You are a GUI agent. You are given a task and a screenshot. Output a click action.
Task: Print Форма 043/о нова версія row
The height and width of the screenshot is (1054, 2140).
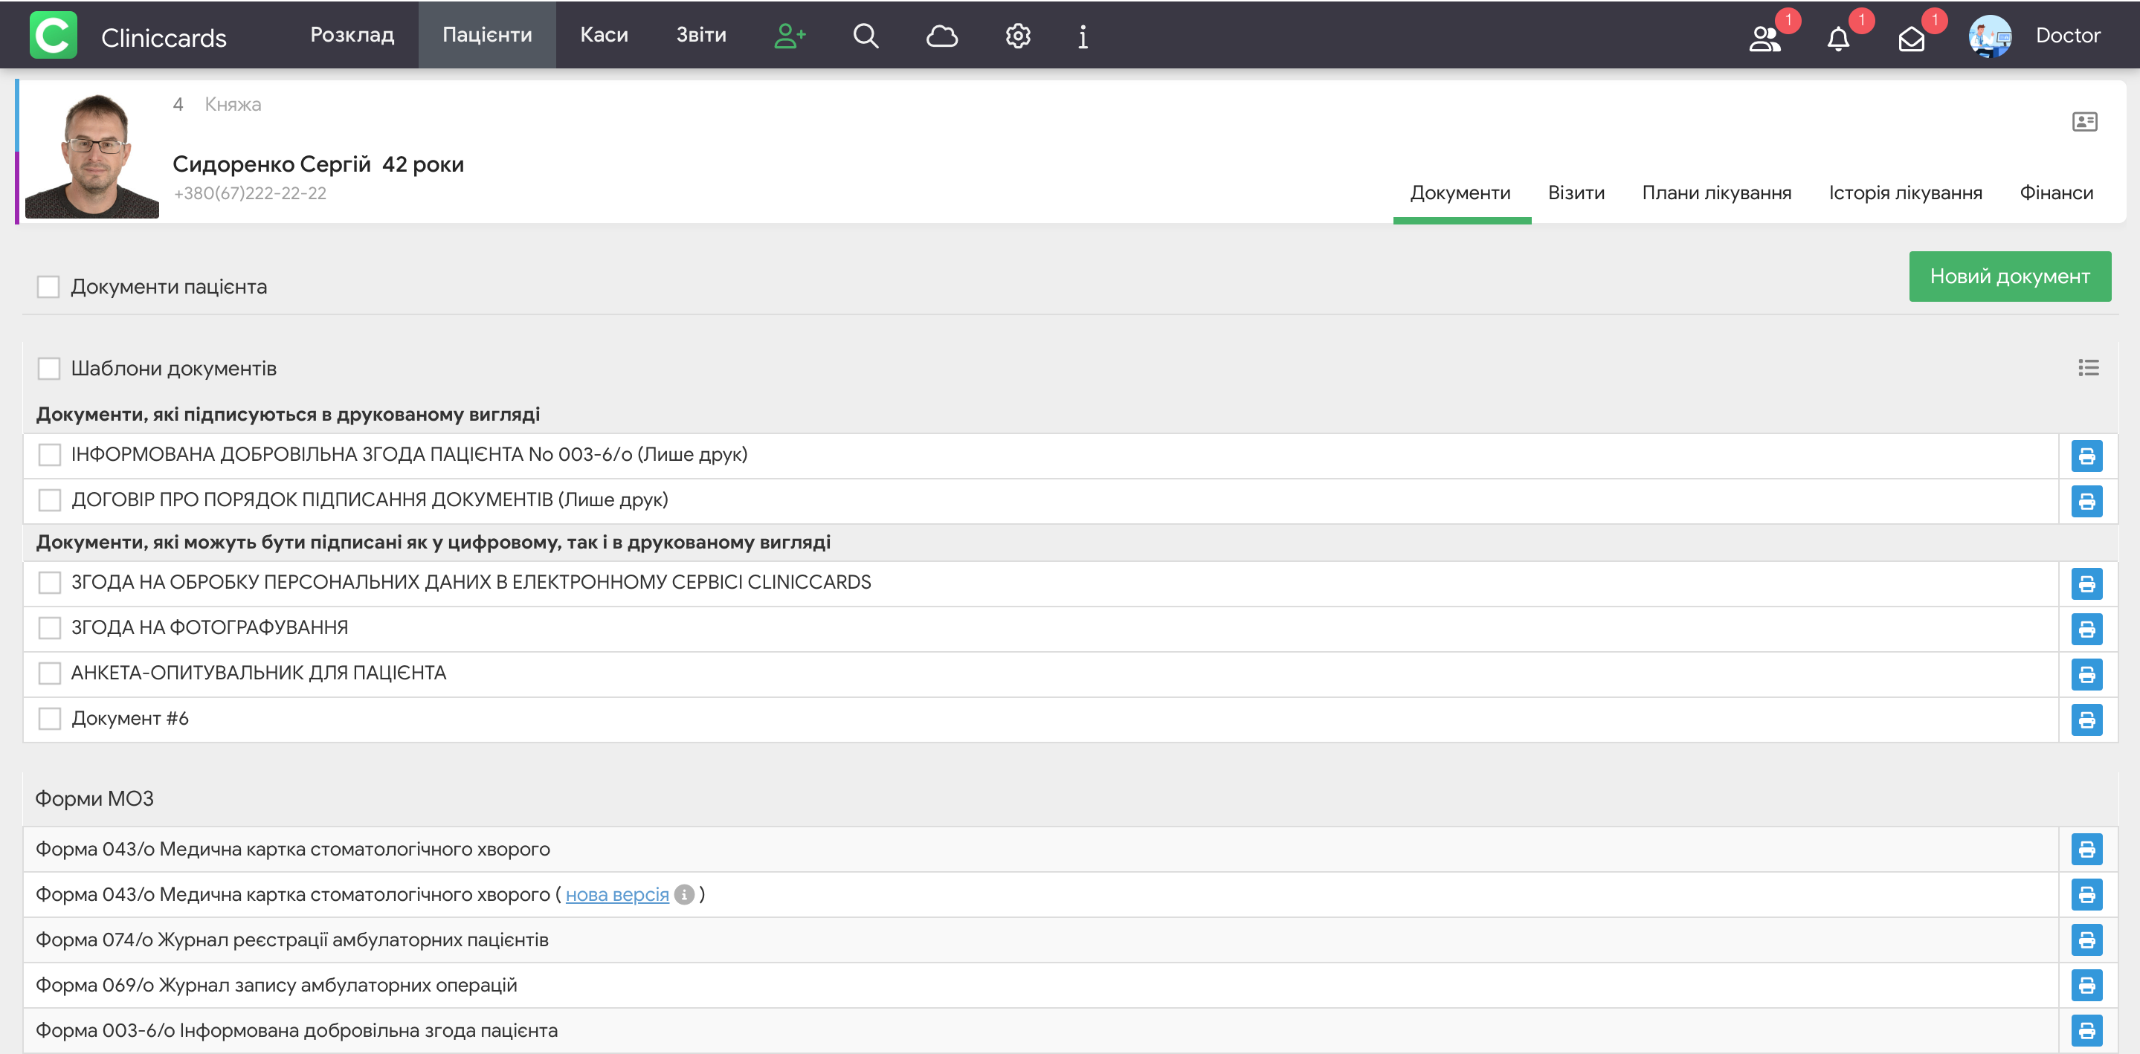click(x=2086, y=894)
